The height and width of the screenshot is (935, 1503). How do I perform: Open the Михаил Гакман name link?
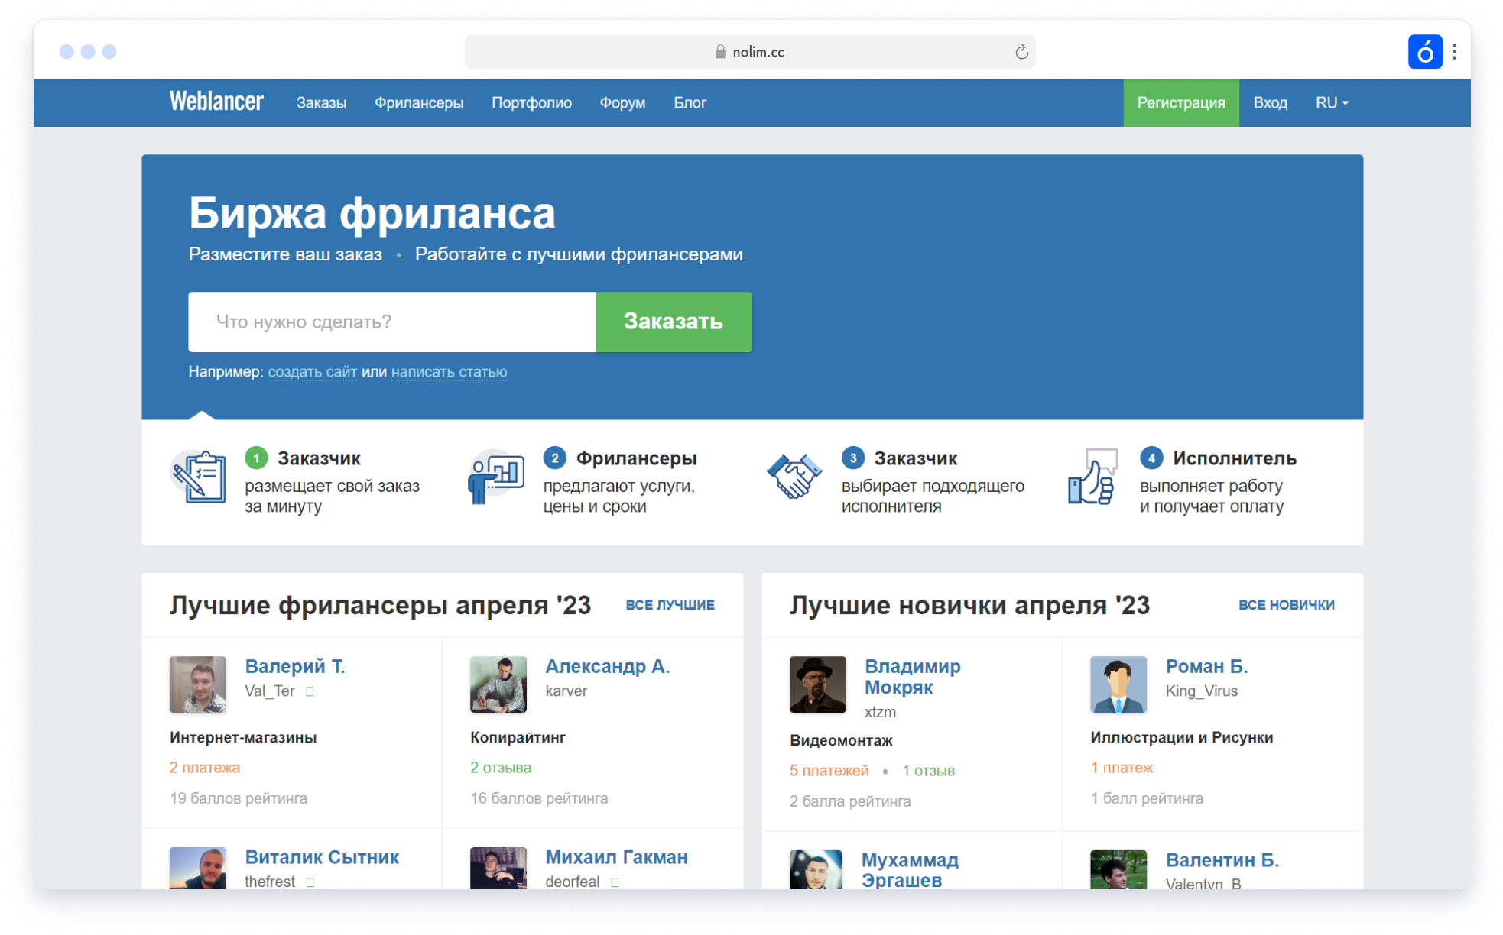(616, 857)
